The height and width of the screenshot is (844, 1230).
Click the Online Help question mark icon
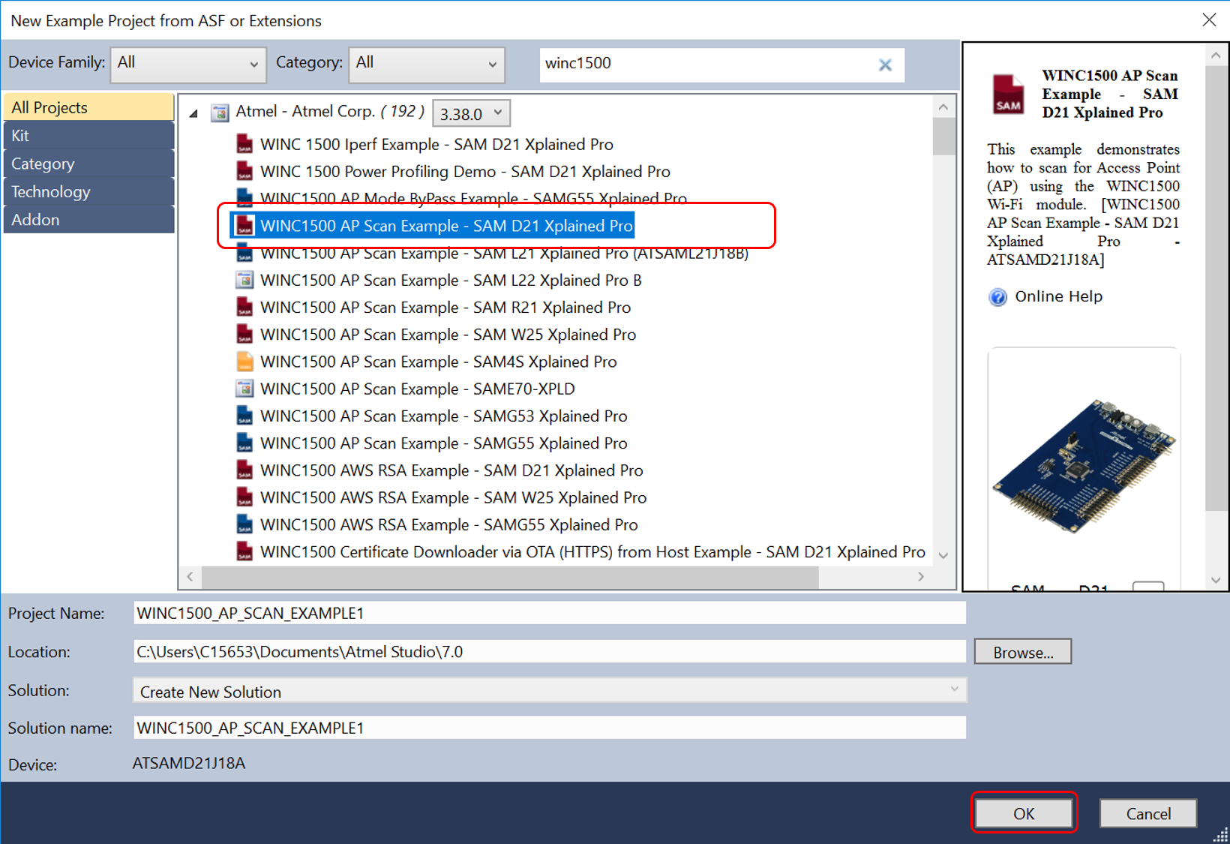(x=997, y=297)
